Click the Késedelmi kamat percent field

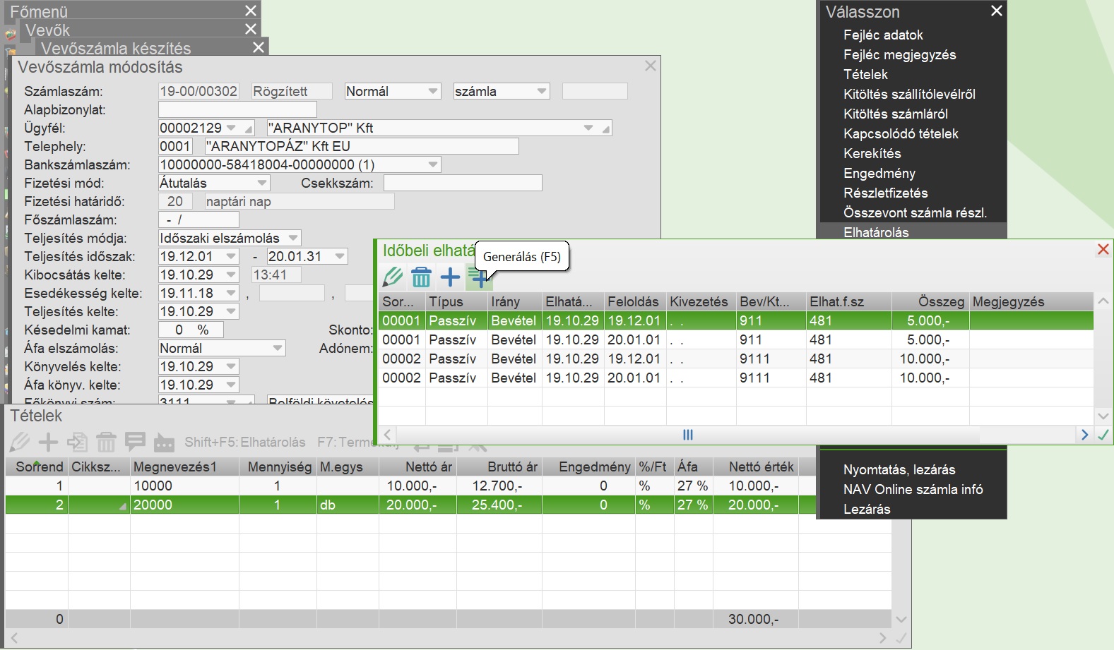[x=190, y=330]
